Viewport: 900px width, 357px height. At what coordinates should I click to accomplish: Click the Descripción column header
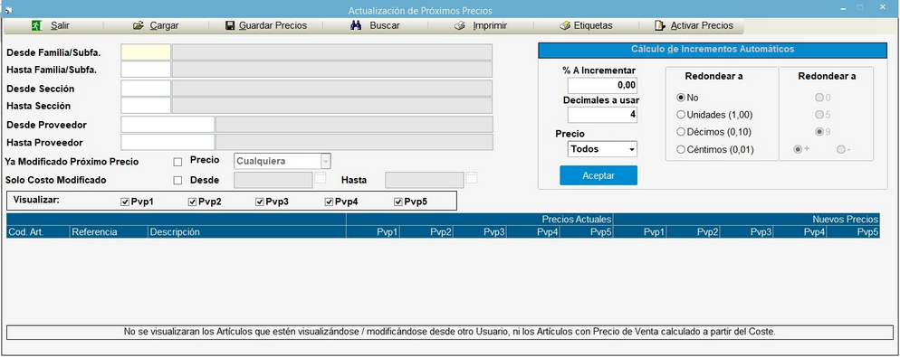247,231
